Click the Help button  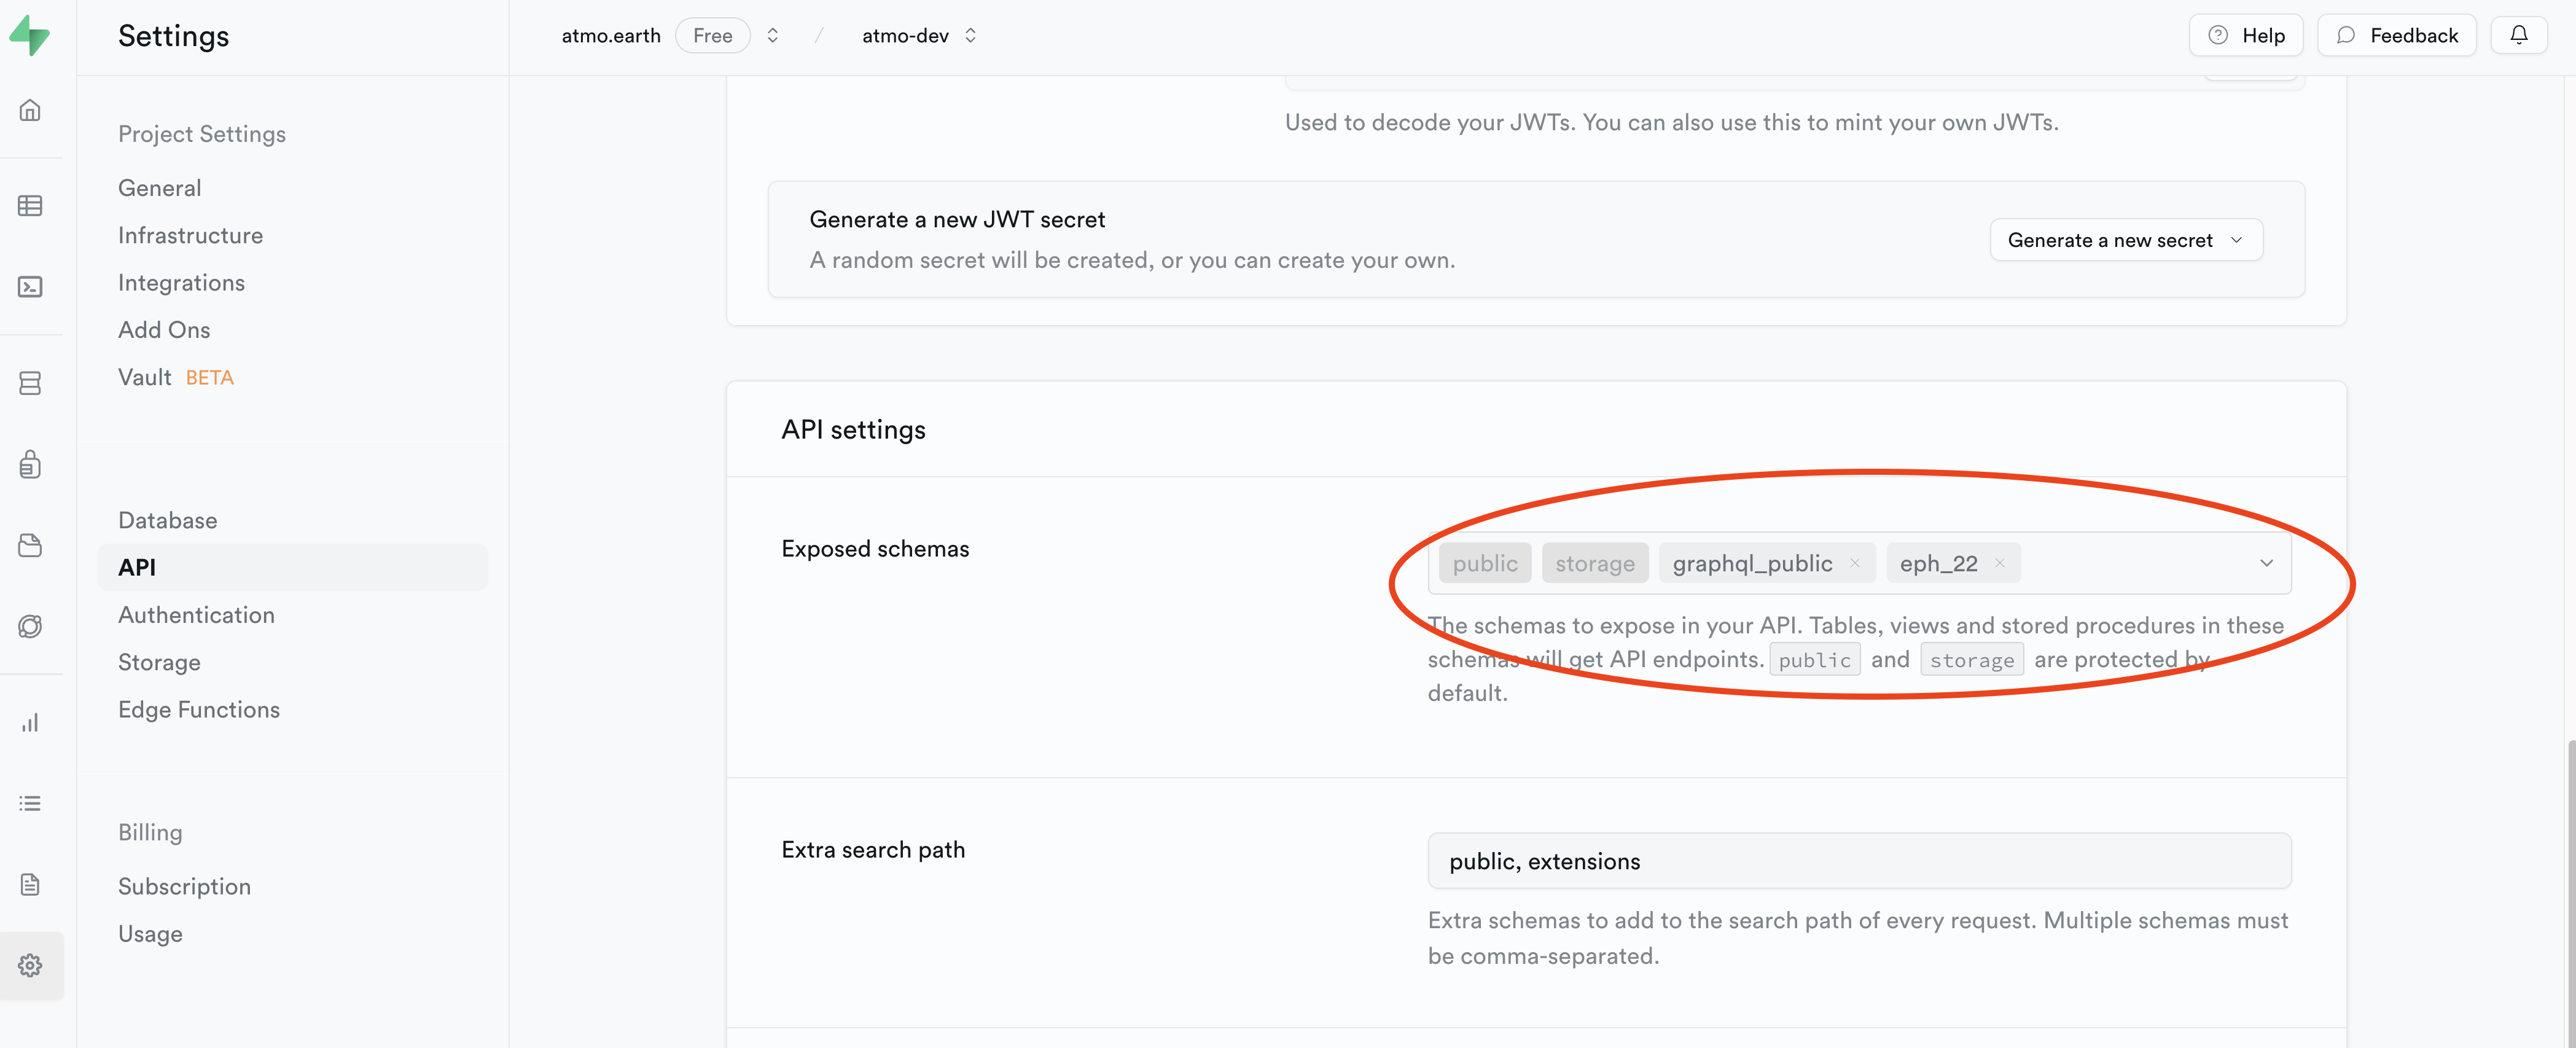coord(2246,35)
